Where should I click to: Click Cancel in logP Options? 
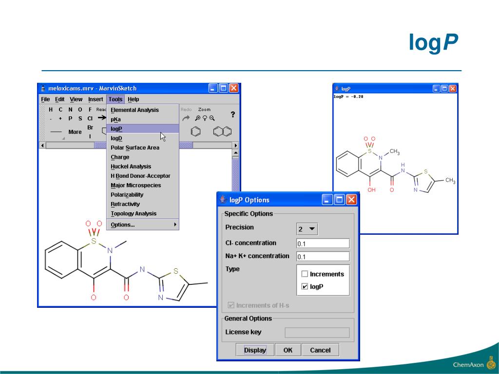click(320, 350)
